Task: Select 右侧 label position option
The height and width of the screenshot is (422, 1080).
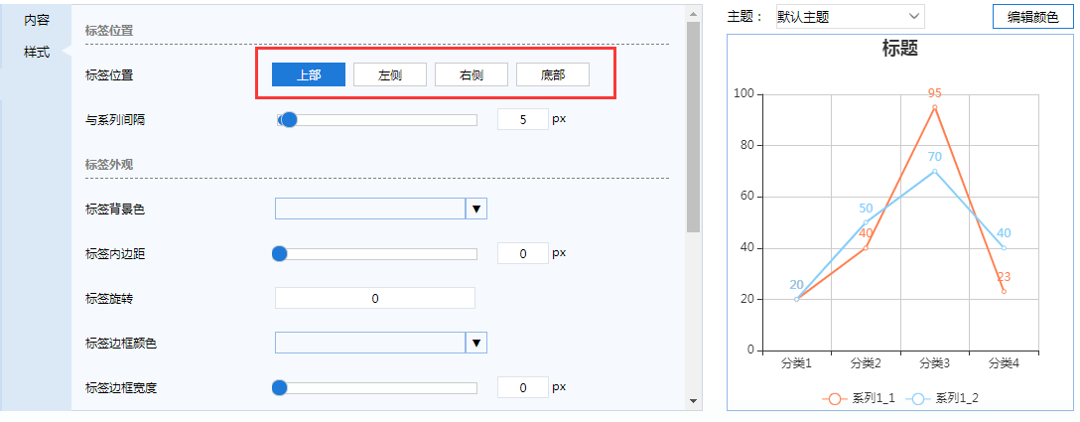Action: (472, 75)
